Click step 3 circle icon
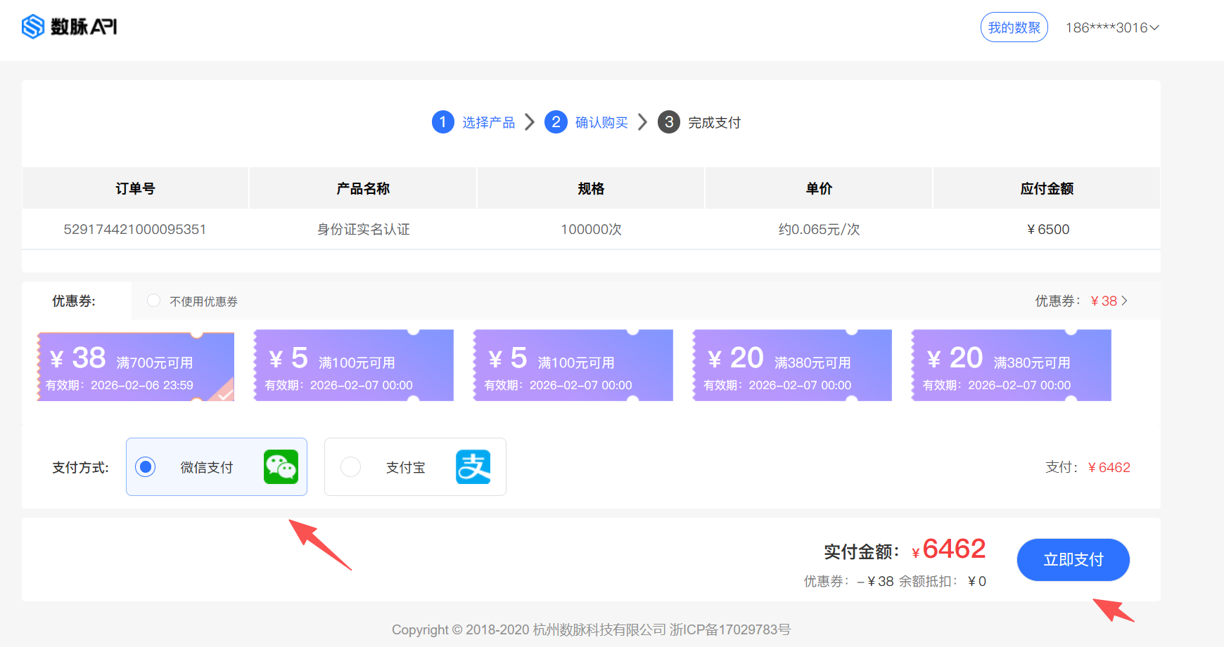 pos(669,122)
